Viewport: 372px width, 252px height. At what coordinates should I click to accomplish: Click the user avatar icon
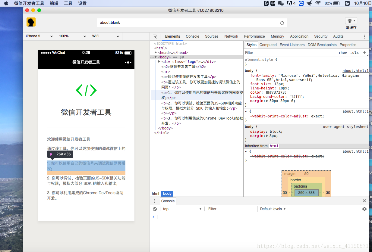31,22
